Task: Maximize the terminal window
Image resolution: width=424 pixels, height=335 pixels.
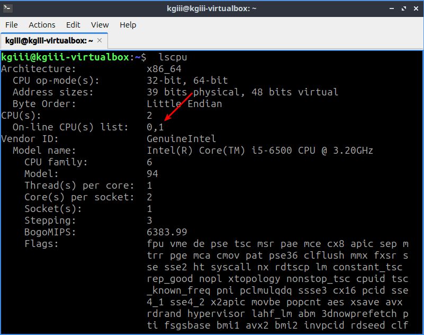Action: 404,8
